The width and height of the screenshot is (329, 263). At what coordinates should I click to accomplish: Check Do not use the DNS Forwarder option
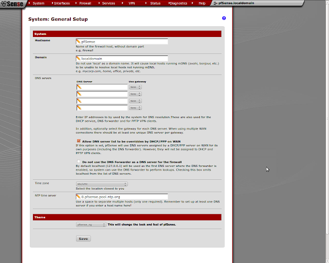[x=79, y=161]
